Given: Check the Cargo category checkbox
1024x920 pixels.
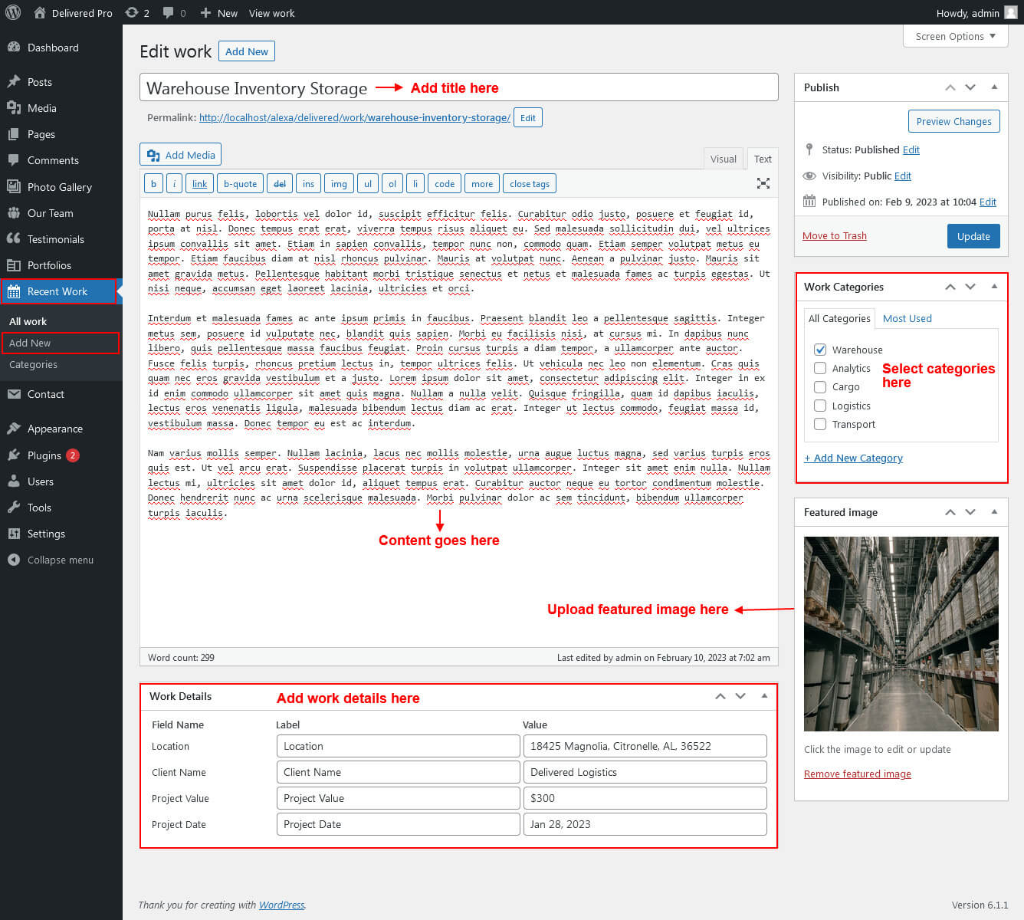Looking at the screenshot, I should [x=820, y=386].
